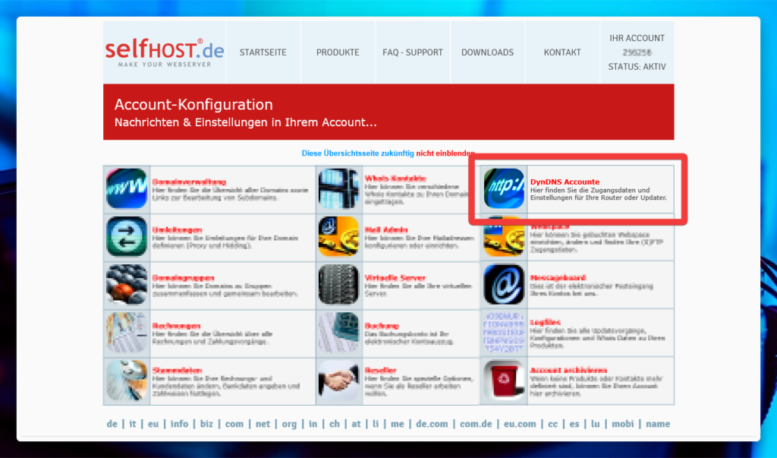The width and height of the screenshot is (777, 458).
Task: Click the Account archivieren trash bin icon
Action: tap(505, 381)
